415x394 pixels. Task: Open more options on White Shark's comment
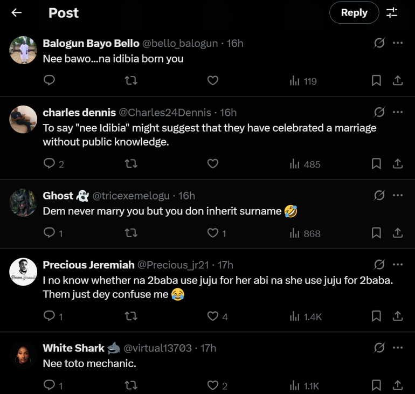(398, 348)
